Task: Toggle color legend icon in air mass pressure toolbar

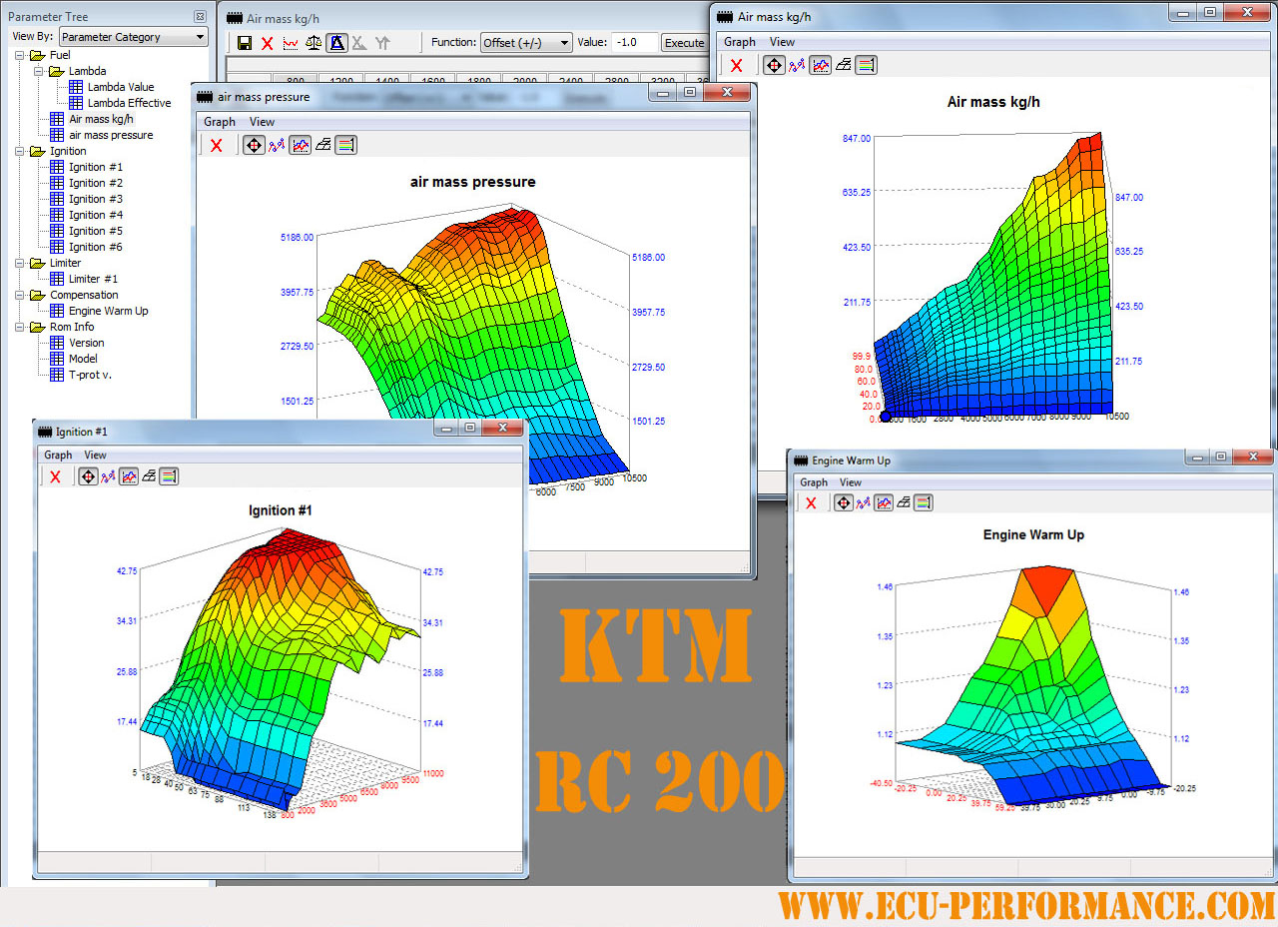Action: [345, 145]
